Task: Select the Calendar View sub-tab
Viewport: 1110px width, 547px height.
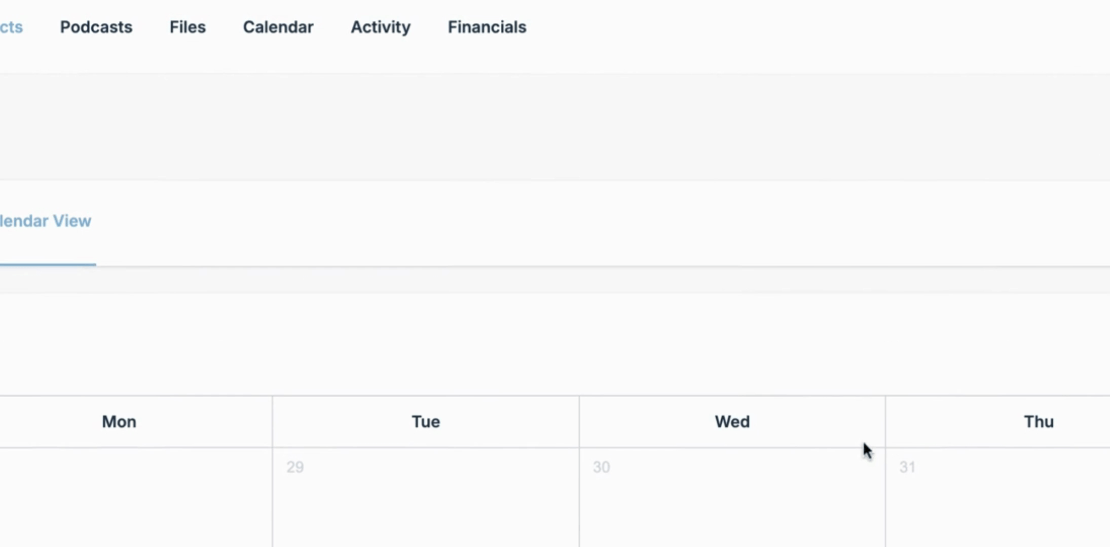Action: click(46, 221)
